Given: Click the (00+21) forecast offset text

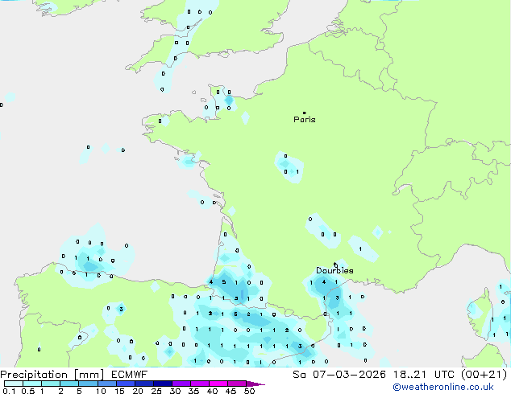Looking at the screenshot, I should coord(484,375).
